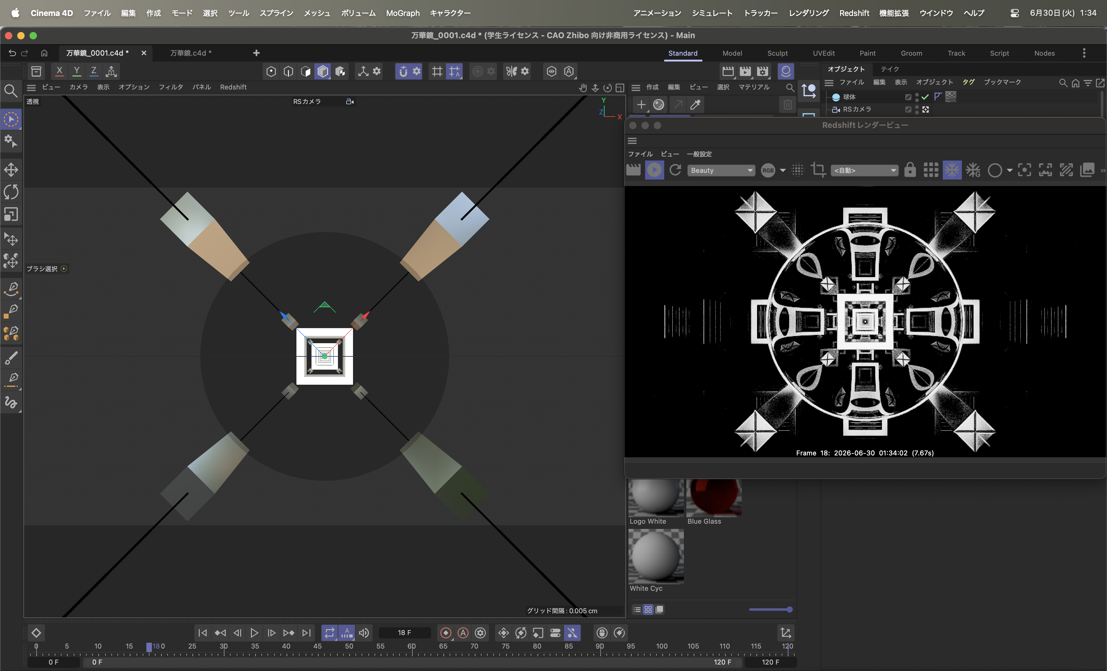The height and width of the screenshot is (671, 1107).
Task: Click snapshot image icon in RenderView
Action: click(x=1087, y=170)
